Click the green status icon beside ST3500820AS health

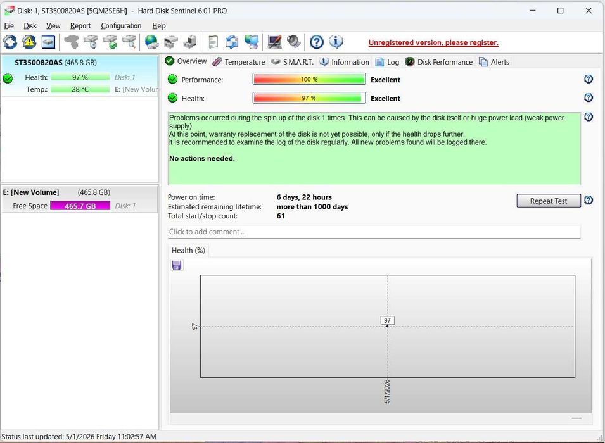coord(8,78)
